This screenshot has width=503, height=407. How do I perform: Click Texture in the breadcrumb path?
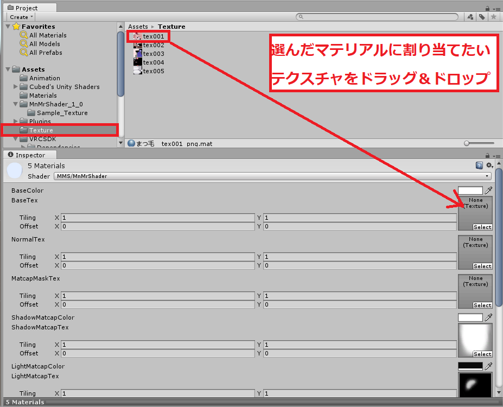click(171, 27)
